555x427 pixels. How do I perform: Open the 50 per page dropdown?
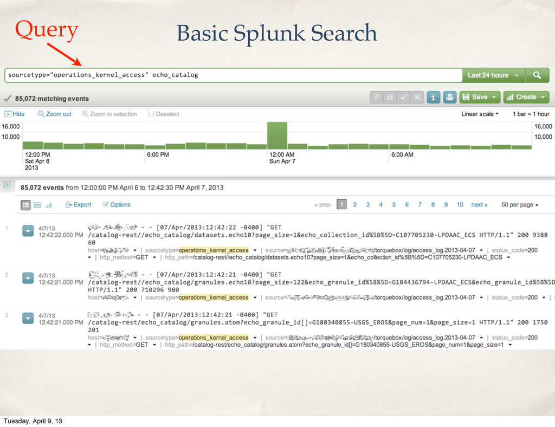[x=520, y=205]
